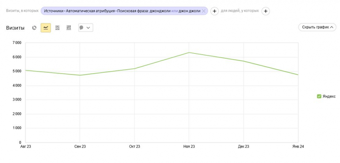Click the Визиты metric heading
Image resolution: width=340 pixels, height=163 pixels.
pos(15,28)
